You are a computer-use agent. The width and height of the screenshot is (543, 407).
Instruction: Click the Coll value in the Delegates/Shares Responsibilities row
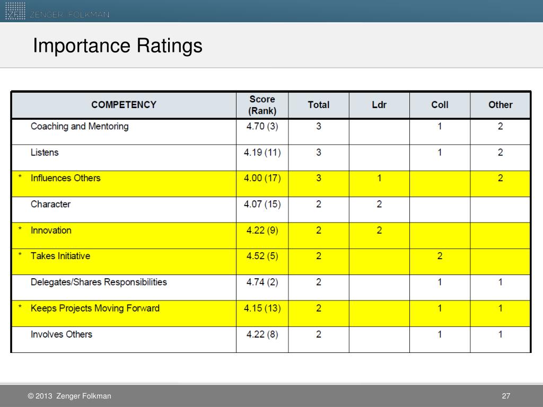[440, 282]
